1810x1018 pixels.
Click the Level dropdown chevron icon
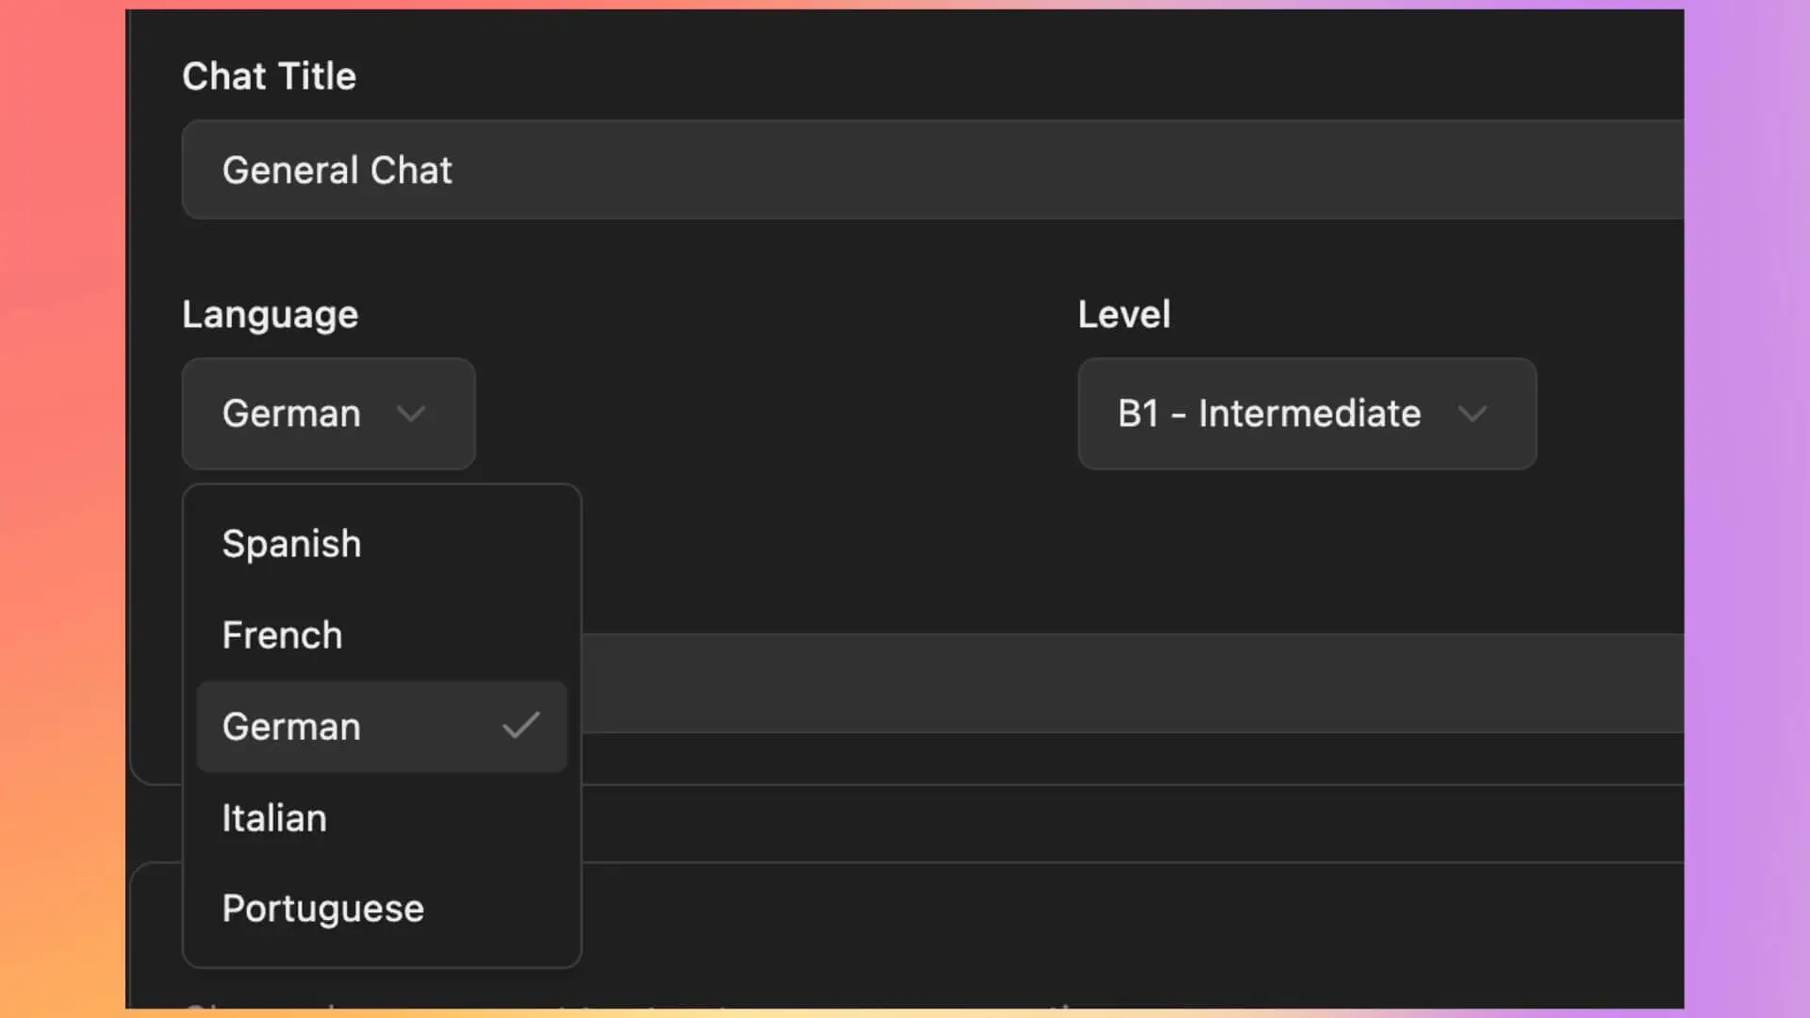click(1473, 414)
